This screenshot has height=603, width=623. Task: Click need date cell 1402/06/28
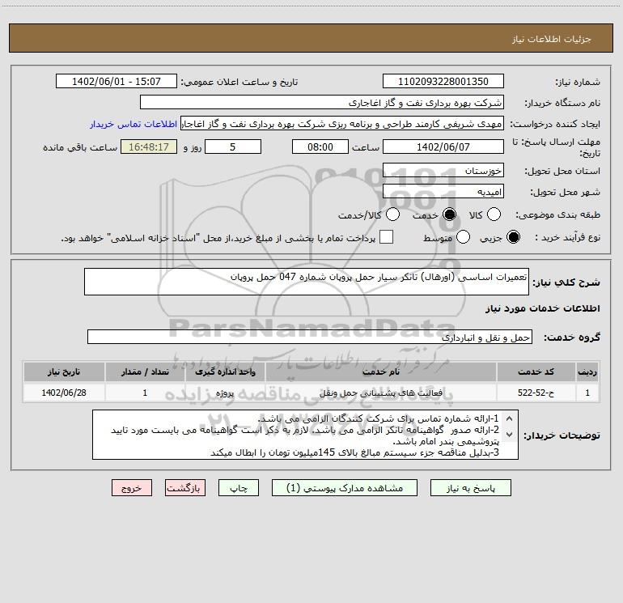pos(64,393)
